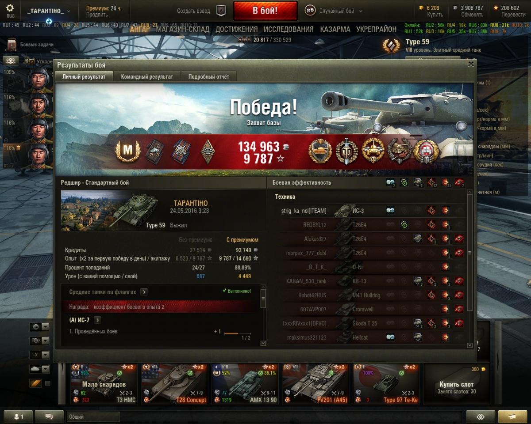Open the chat channels speech-bubble icon
Screen dimensions: 531x424
[x=49, y=416]
